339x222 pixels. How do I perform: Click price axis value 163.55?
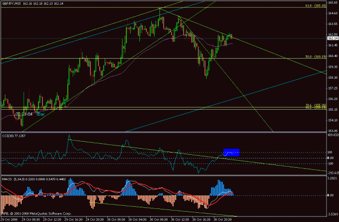(x=333, y=24)
